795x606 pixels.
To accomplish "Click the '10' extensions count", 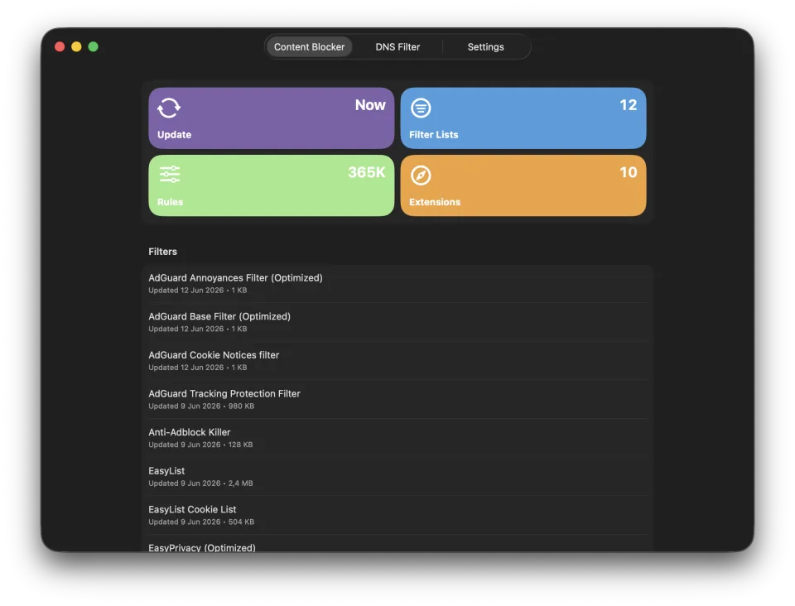I will click(x=629, y=172).
